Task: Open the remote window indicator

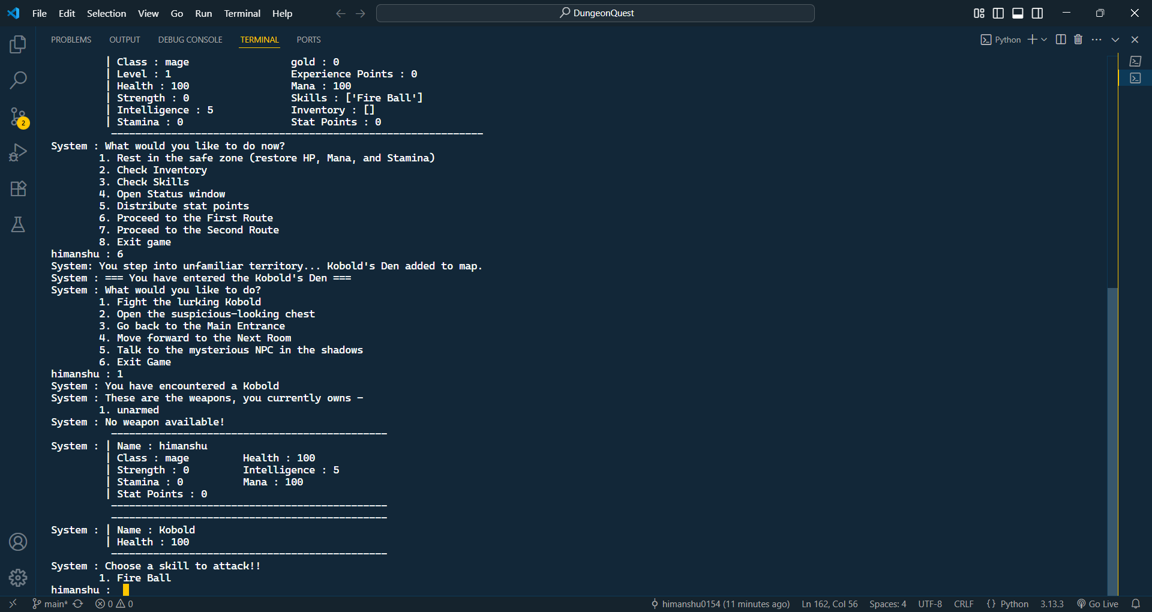Action: pyautogui.click(x=13, y=604)
